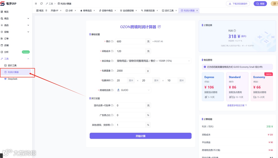
Task: Select the Standard ¥86 shipping card
Action: coord(237,87)
